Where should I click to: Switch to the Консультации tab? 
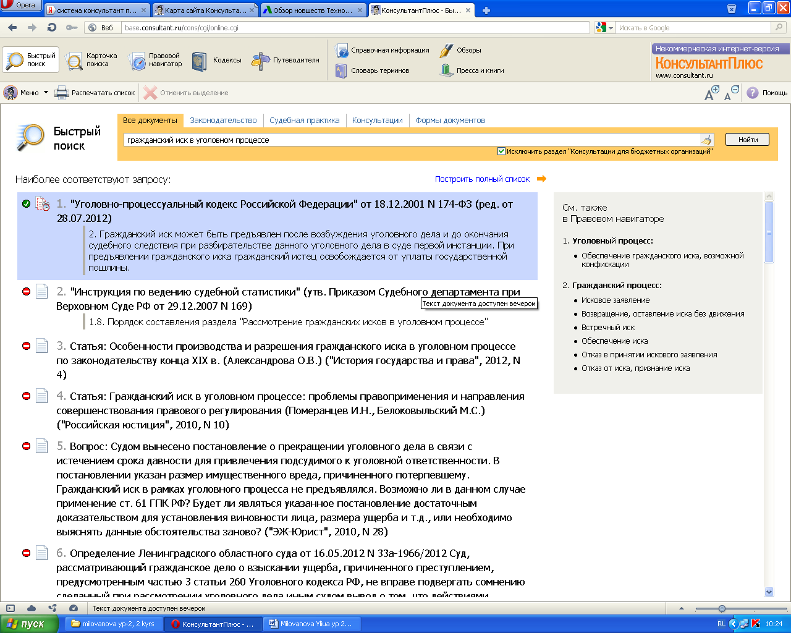point(378,121)
